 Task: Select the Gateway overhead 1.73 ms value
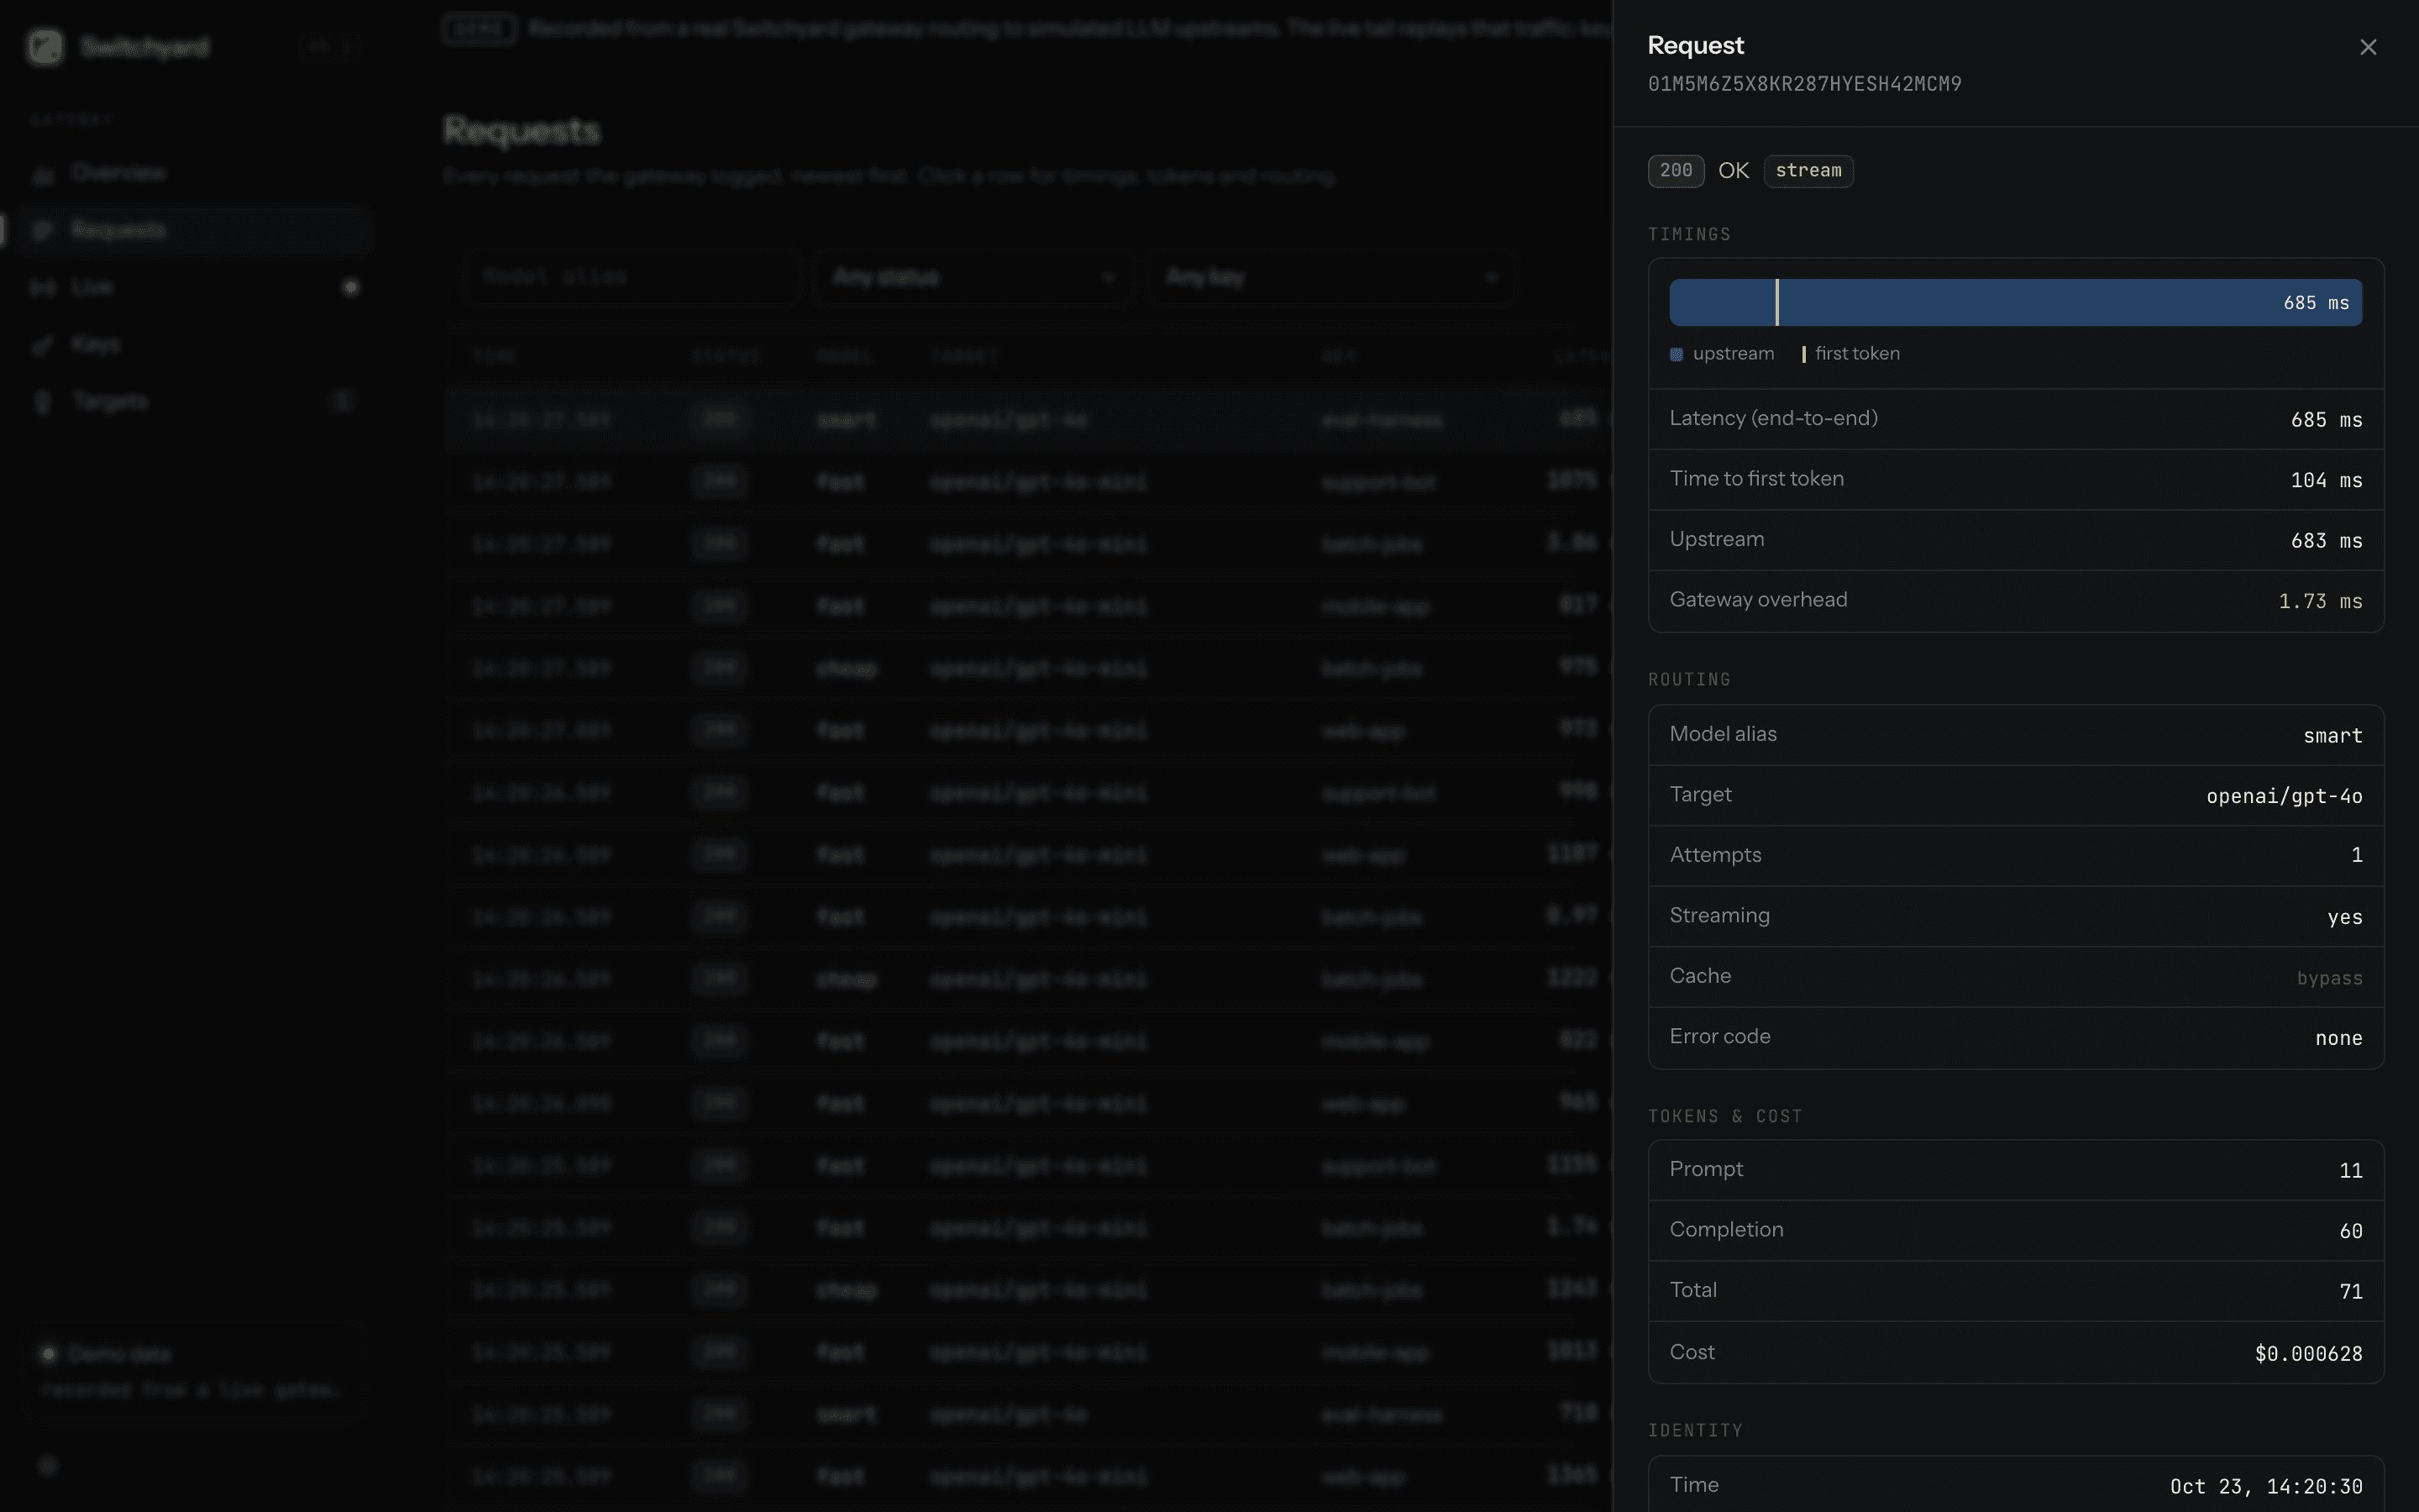coord(2320,601)
